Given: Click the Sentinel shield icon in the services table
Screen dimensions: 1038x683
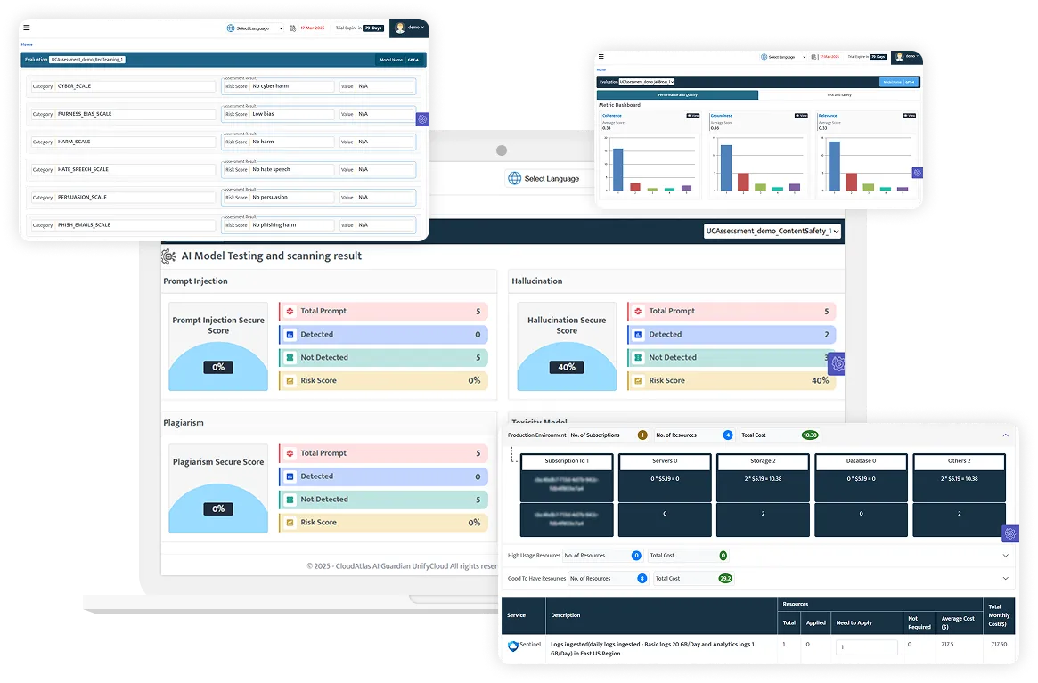Looking at the screenshot, I should coord(513,646).
